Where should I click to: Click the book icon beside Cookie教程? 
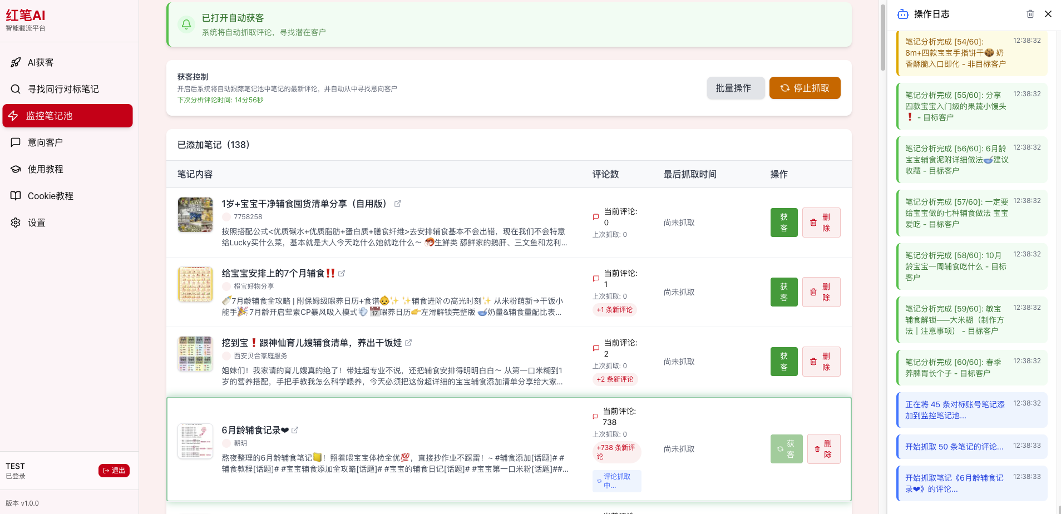[16, 196]
